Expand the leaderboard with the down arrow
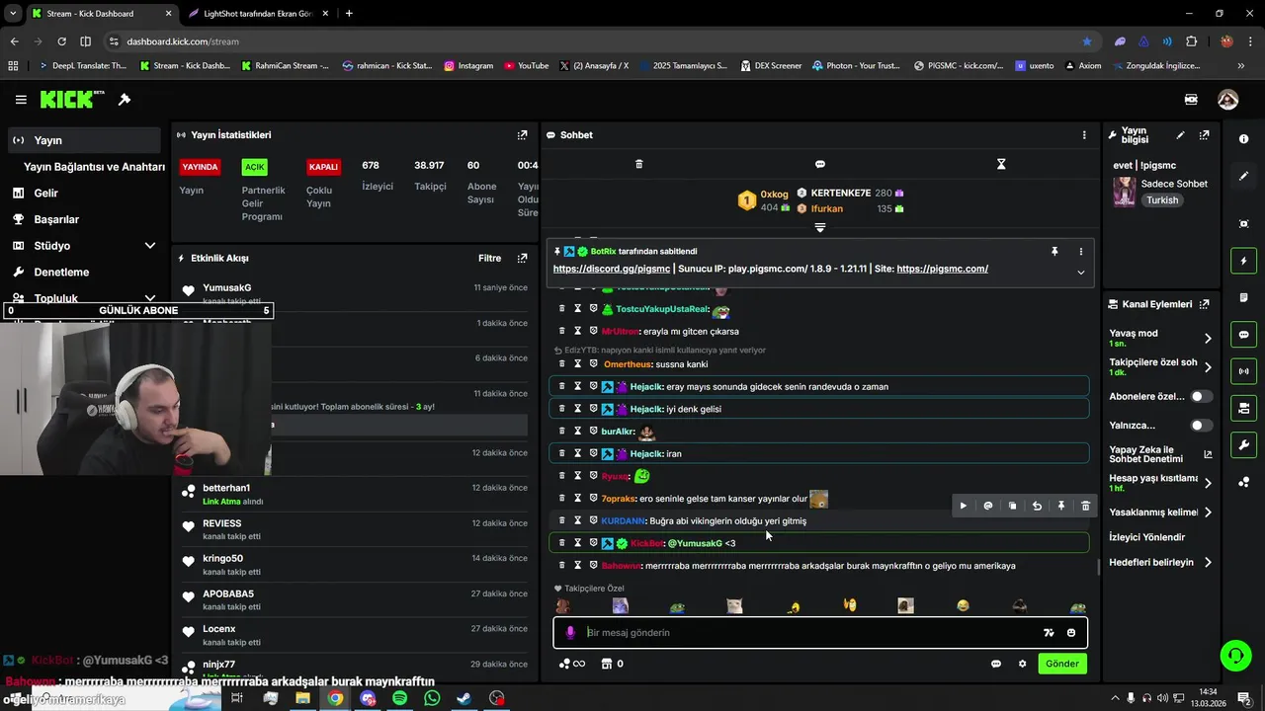 point(820,228)
